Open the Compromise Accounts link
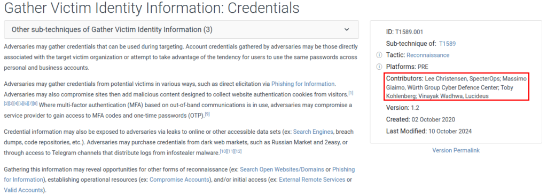 click(179, 180)
